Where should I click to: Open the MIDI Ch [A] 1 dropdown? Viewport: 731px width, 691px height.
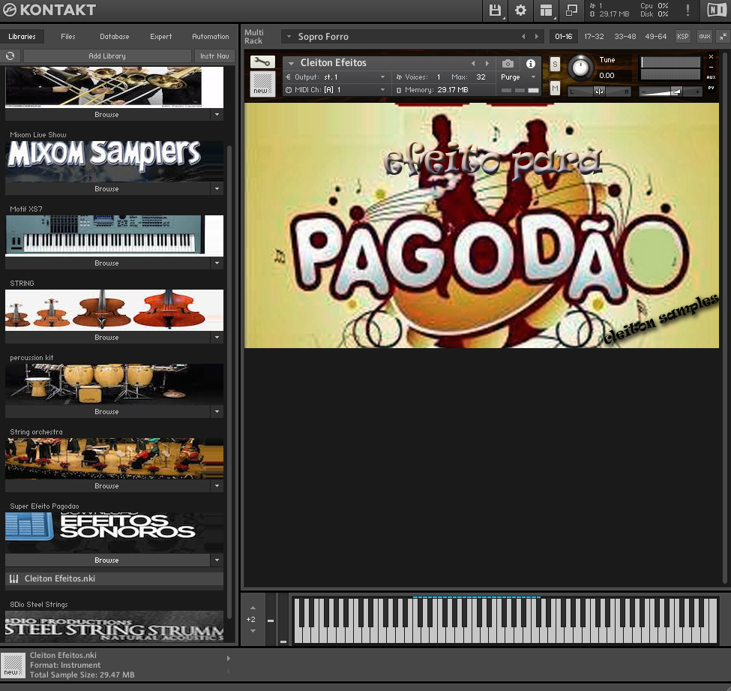[x=383, y=89]
